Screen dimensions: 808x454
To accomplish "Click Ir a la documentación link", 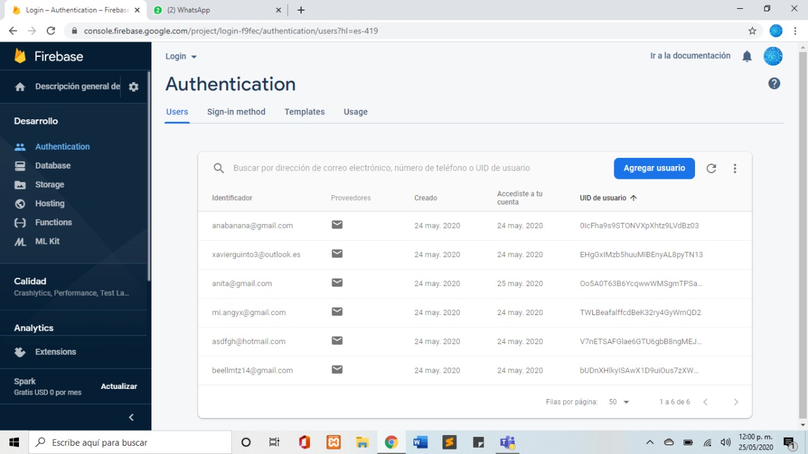I will [x=690, y=56].
